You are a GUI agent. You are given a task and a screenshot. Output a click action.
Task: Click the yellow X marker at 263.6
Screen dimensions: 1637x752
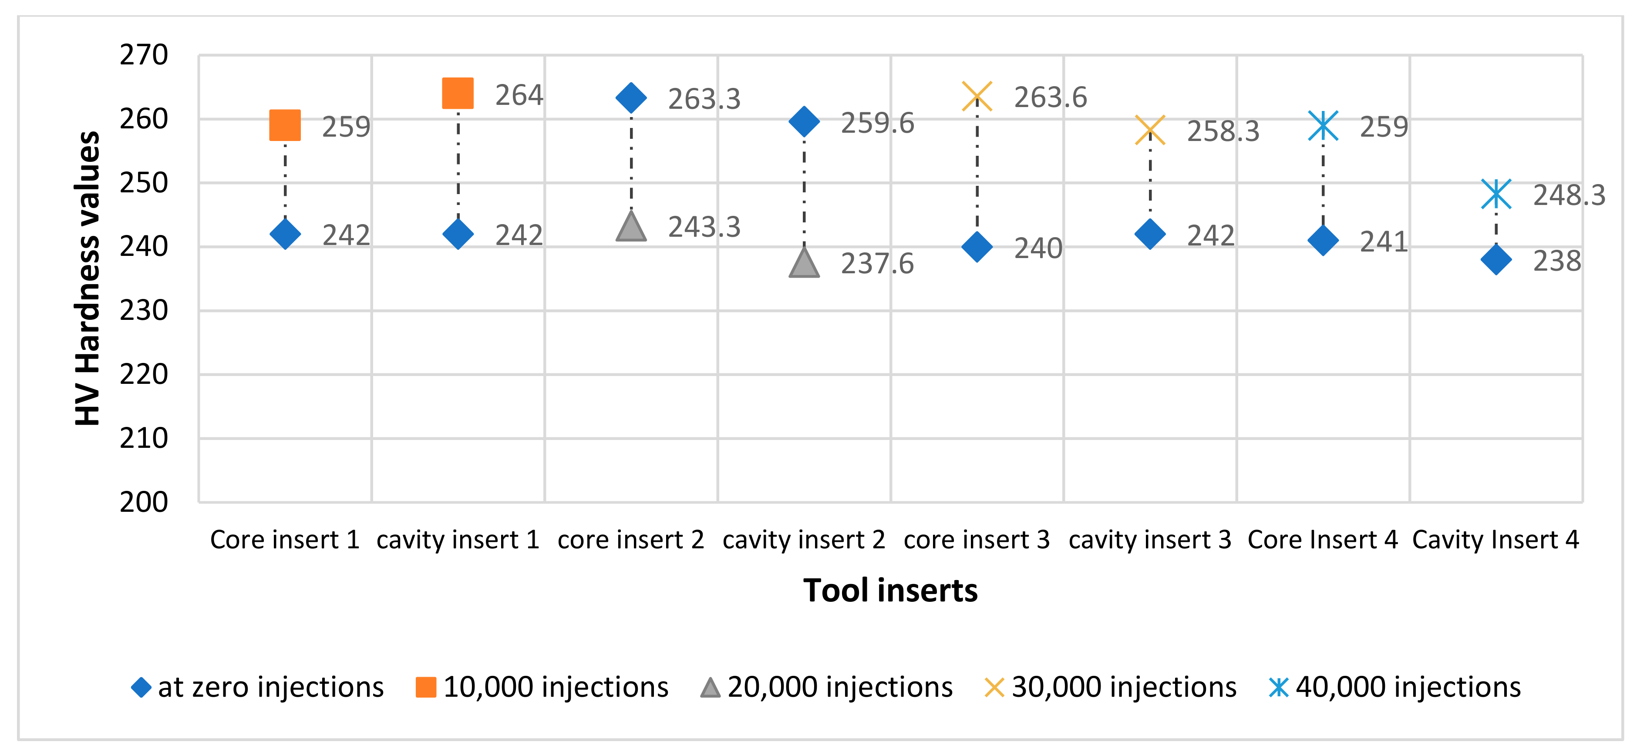(x=977, y=97)
